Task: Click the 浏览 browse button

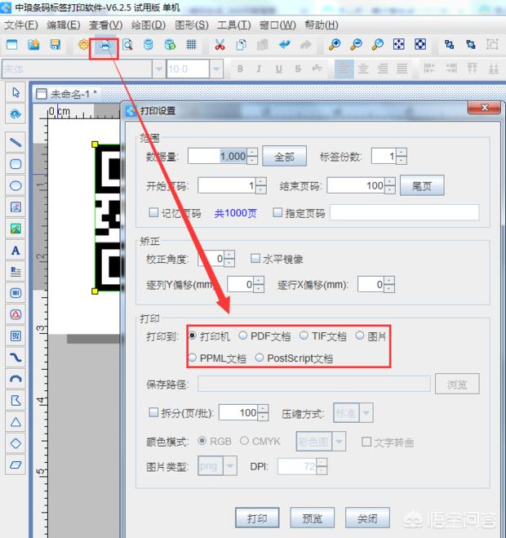Action: 457,384
